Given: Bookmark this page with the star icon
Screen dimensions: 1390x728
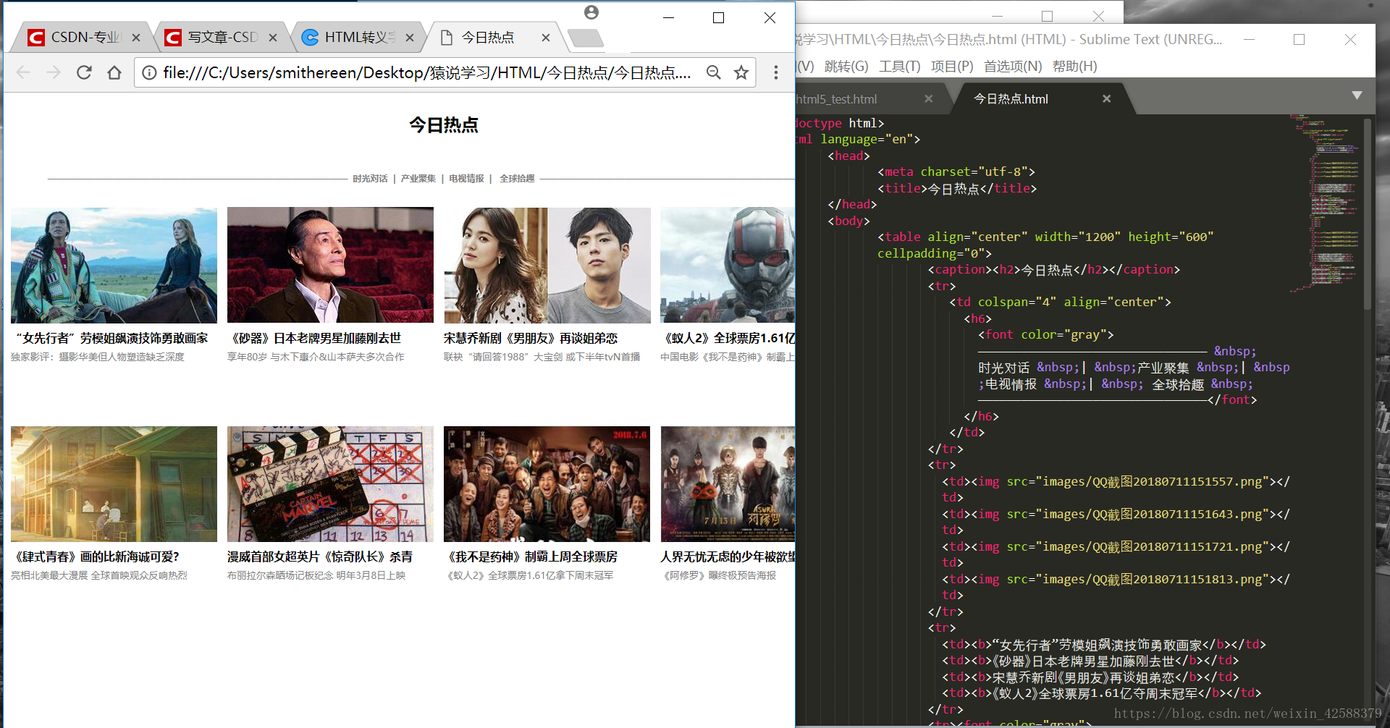Looking at the screenshot, I should [x=741, y=72].
